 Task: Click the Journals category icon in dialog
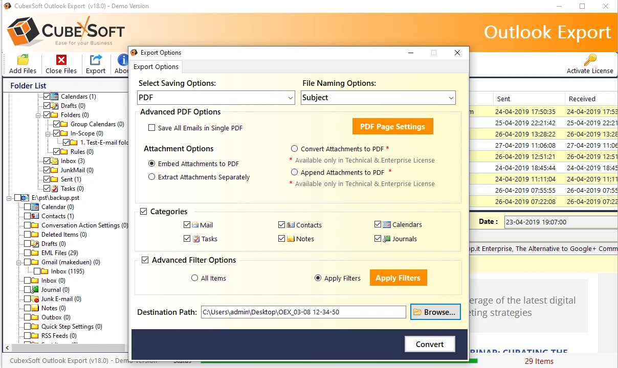(387, 239)
